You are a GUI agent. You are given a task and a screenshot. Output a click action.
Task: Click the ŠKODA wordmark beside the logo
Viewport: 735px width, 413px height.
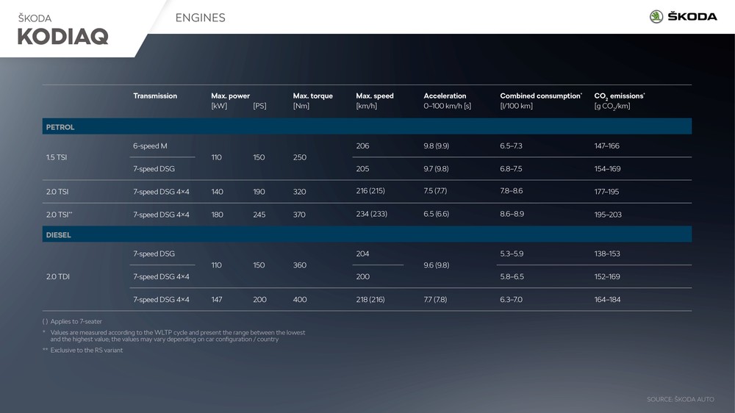pyautogui.click(x=692, y=17)
